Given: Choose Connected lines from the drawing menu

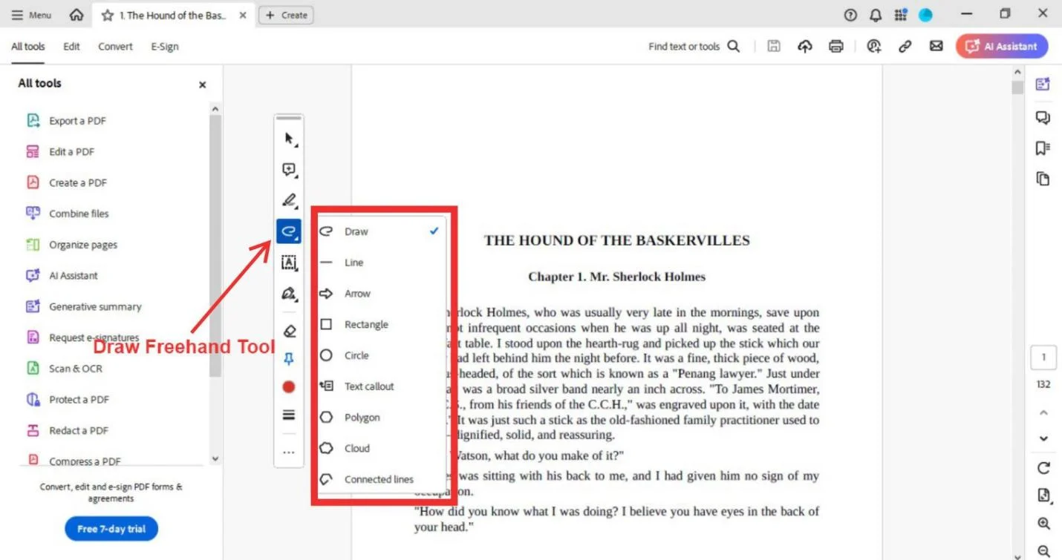Looking at the screenshot, I should [x=379, y=479].
